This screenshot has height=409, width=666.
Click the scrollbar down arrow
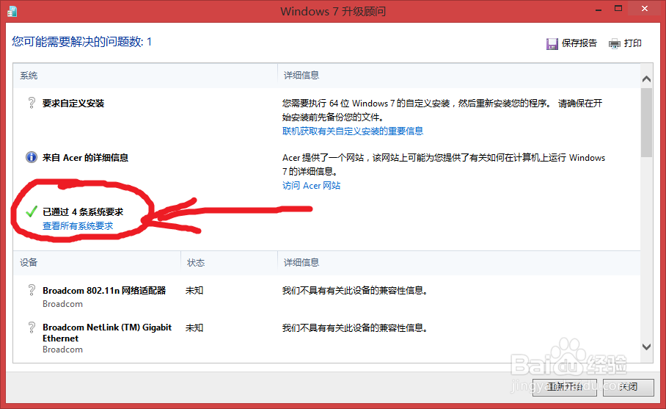(x=646, y=347)
